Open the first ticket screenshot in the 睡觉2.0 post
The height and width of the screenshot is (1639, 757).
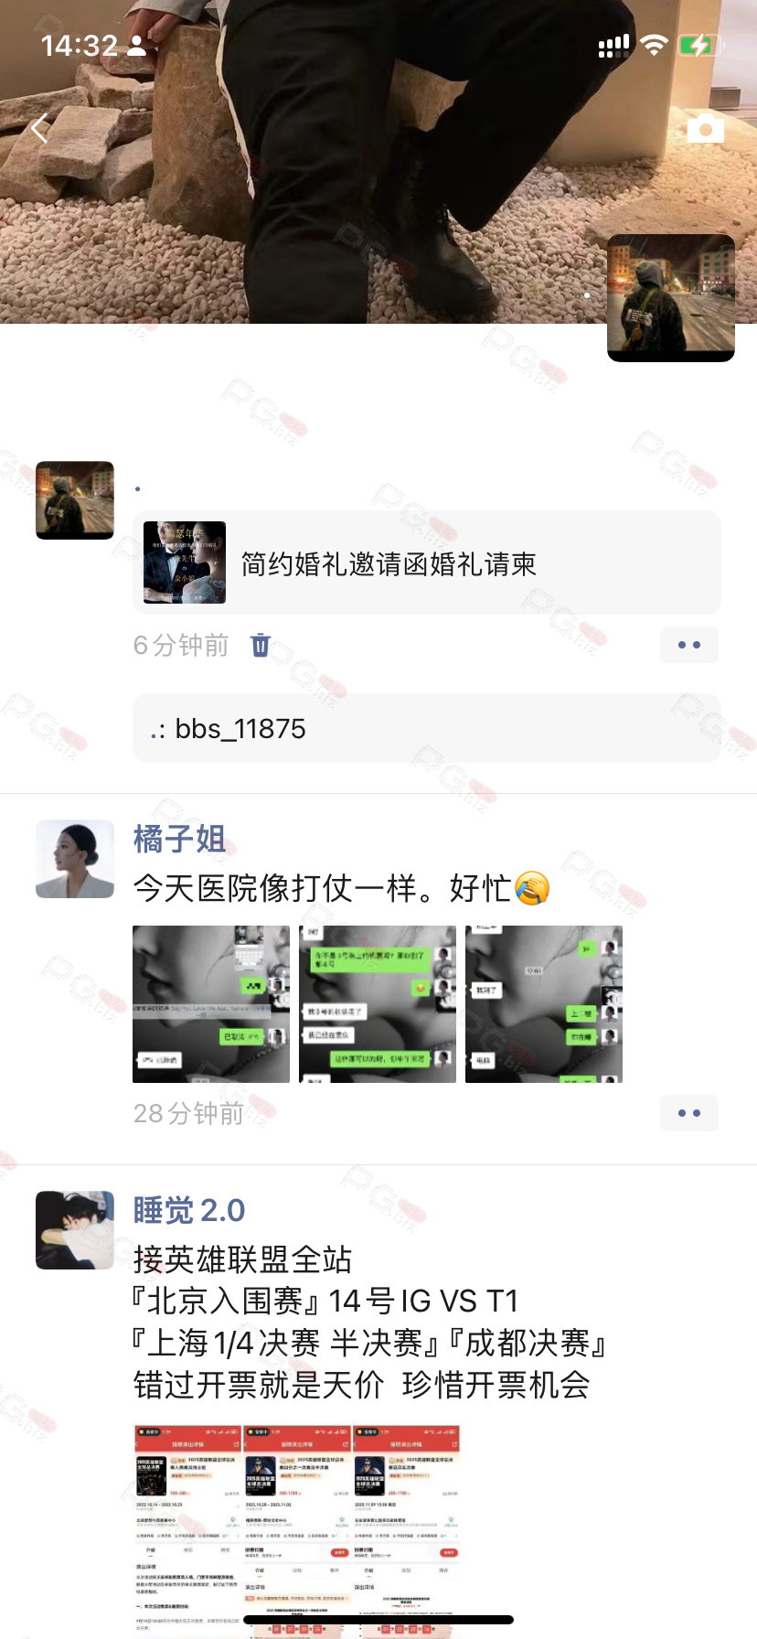click(187, 1531)
